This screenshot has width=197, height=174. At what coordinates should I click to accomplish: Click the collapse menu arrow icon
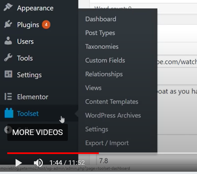[8, 130]
